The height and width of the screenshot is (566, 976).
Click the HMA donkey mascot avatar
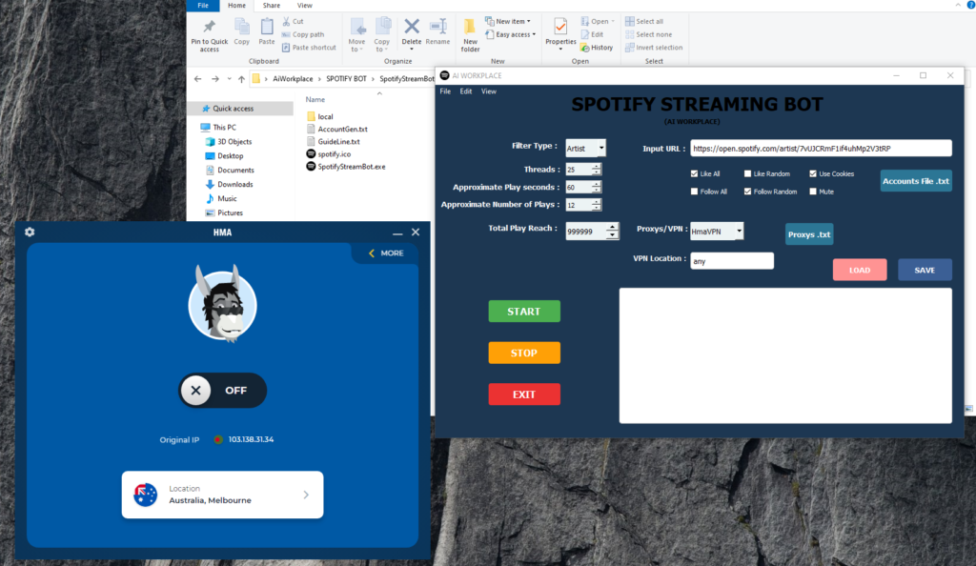pyautogui.click(x=223, y=304)
